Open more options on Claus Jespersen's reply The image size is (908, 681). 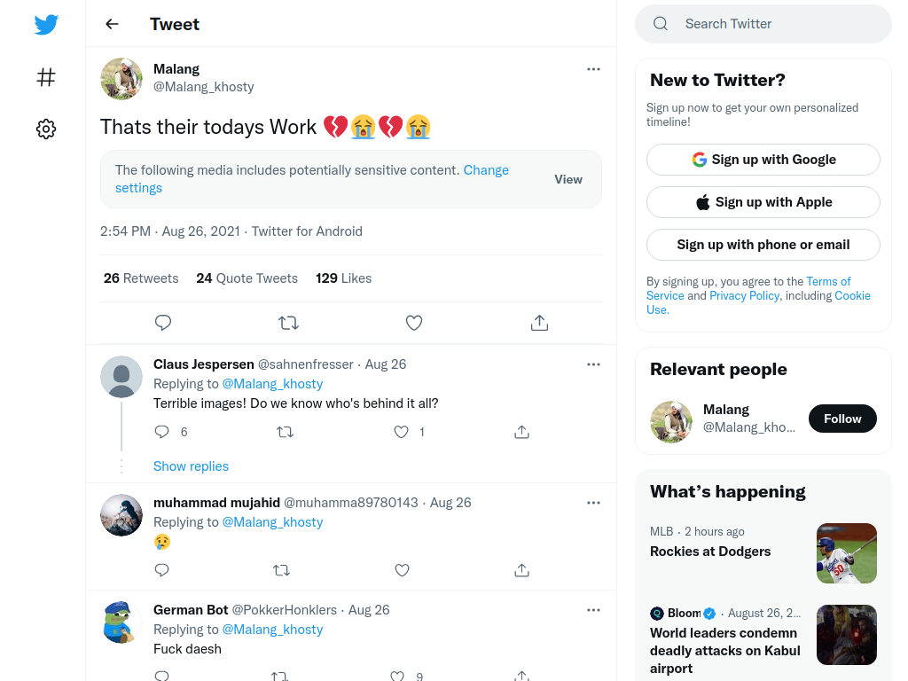pos(593,364)
